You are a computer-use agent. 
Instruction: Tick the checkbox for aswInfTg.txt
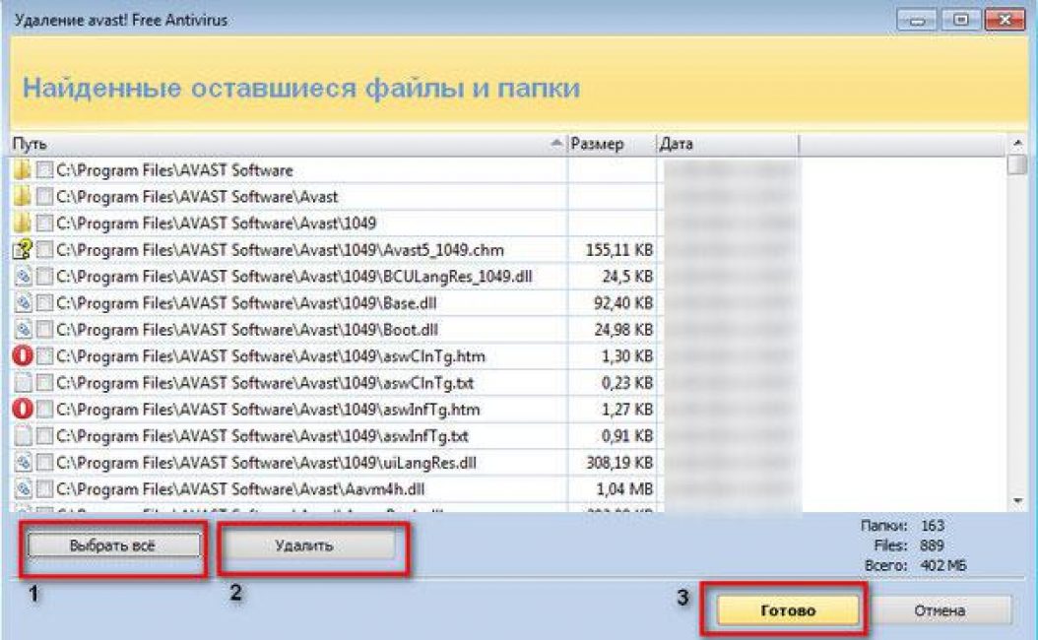(44, 435)
